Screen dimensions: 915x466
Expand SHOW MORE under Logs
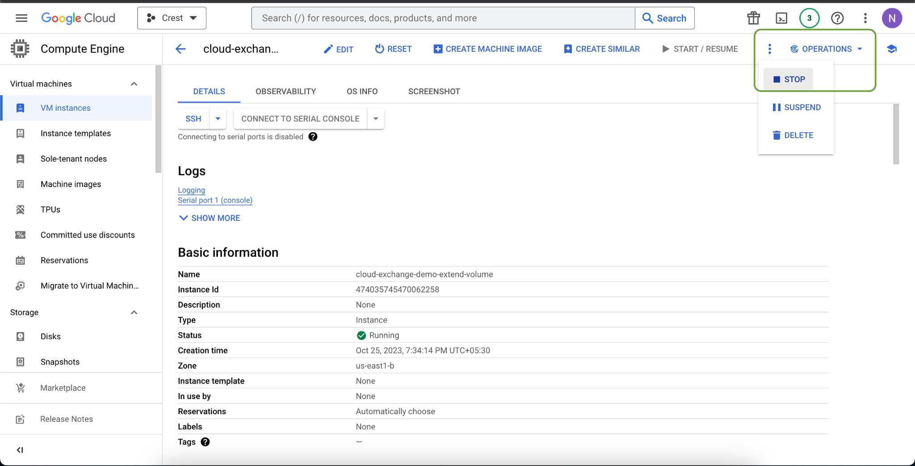coord(210,218)
